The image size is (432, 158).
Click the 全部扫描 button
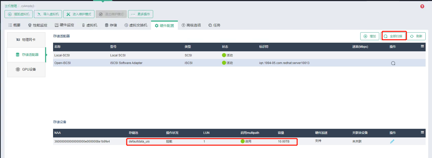(x=394, y=36)
